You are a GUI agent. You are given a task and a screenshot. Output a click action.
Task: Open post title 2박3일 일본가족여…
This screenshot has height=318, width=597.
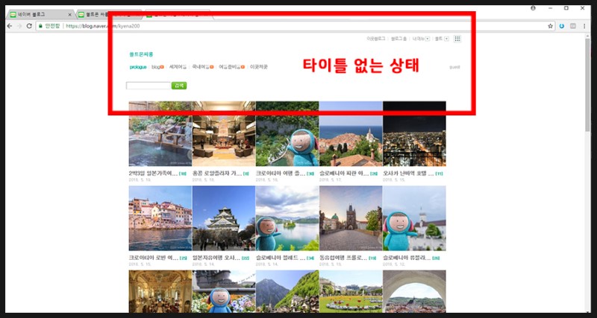tap(153, 174)
